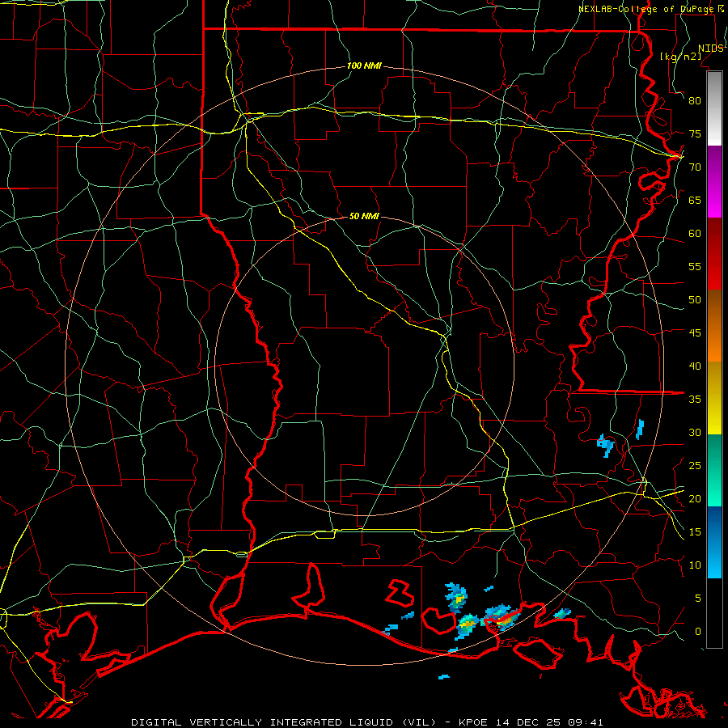Click the 70 value on the color scale
This screenshot has height=728, width=728.
pyautogui.click(x=695, y=167)
